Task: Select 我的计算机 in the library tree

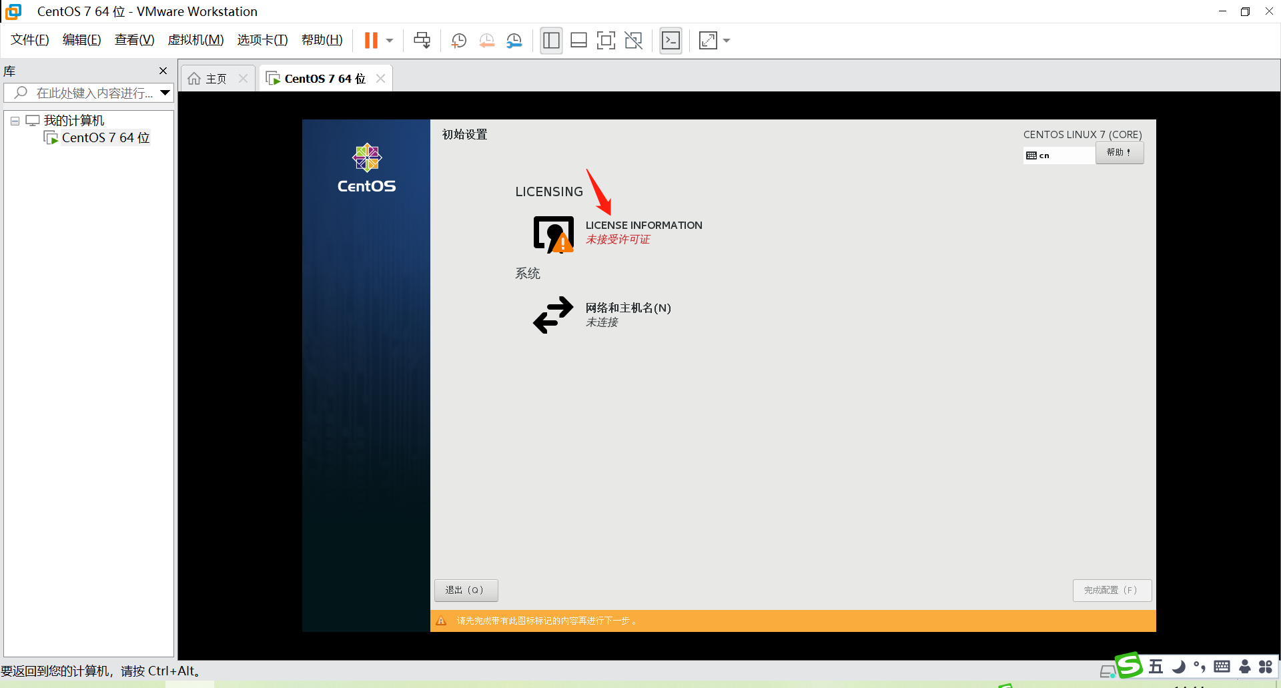Action: pyautogui.click(x=74, y=121)
